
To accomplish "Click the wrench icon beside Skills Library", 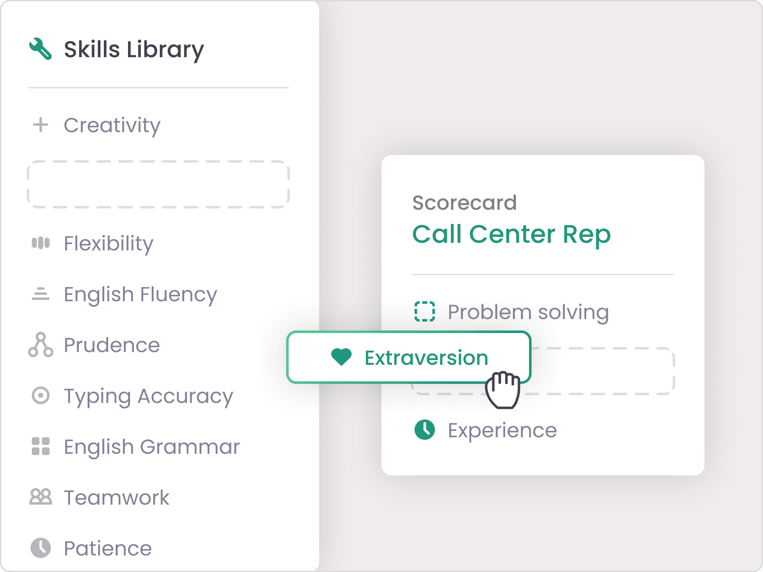I will click(x=41, y=49).
